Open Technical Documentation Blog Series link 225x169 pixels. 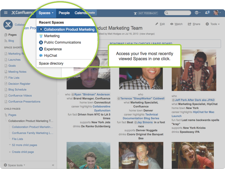coord(141,116)
